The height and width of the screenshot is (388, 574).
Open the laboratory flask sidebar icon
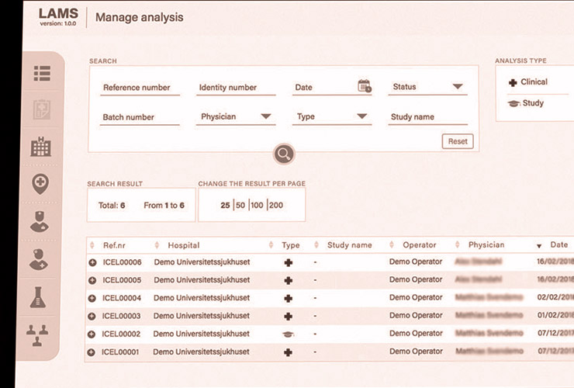[38, 297]
